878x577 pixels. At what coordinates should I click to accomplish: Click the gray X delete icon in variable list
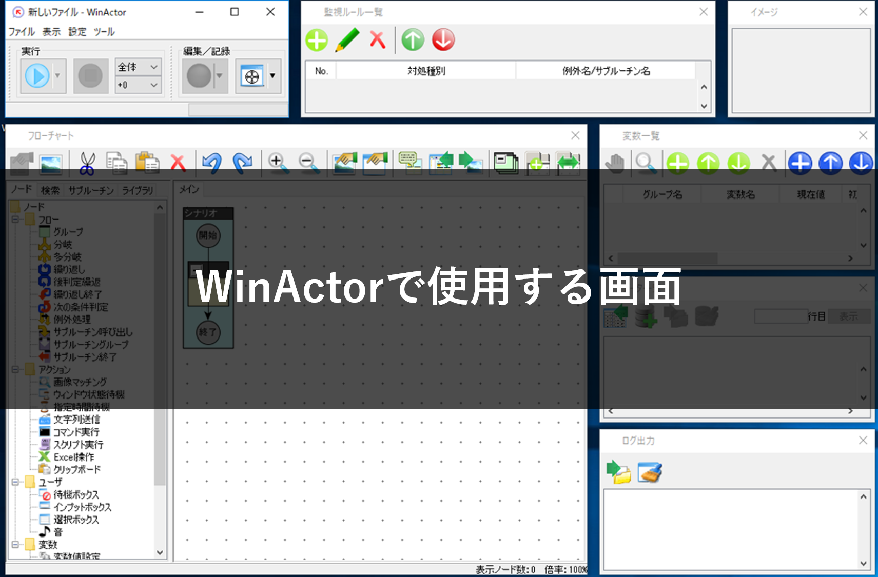tap(769, 163)
